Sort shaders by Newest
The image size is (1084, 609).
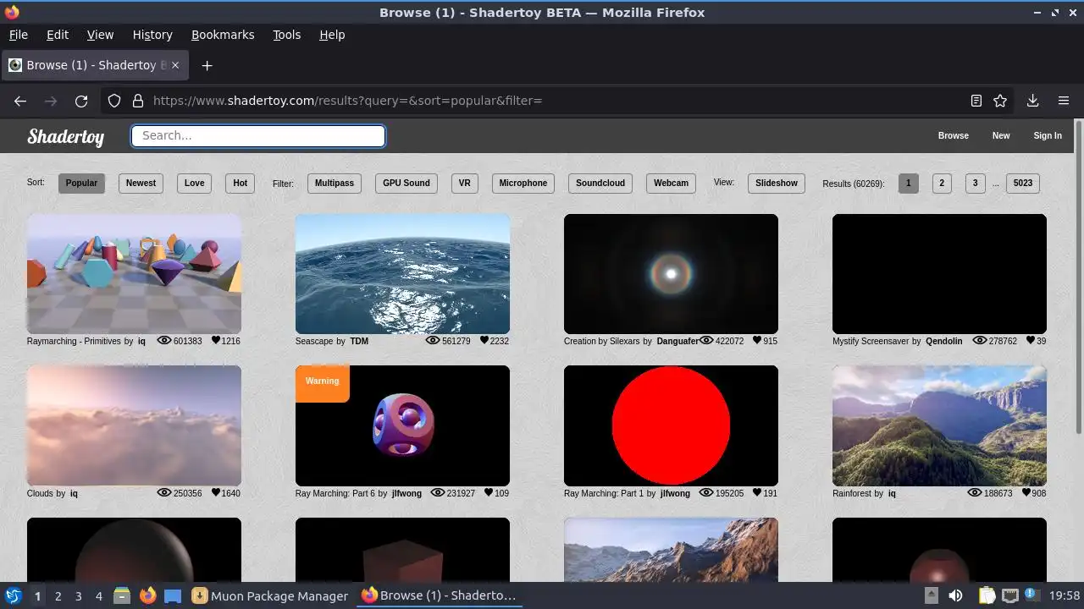point(141,183)
